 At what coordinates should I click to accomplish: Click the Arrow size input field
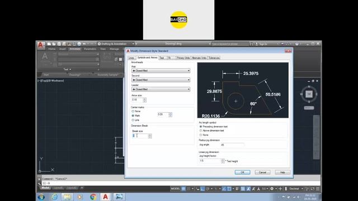137,100
